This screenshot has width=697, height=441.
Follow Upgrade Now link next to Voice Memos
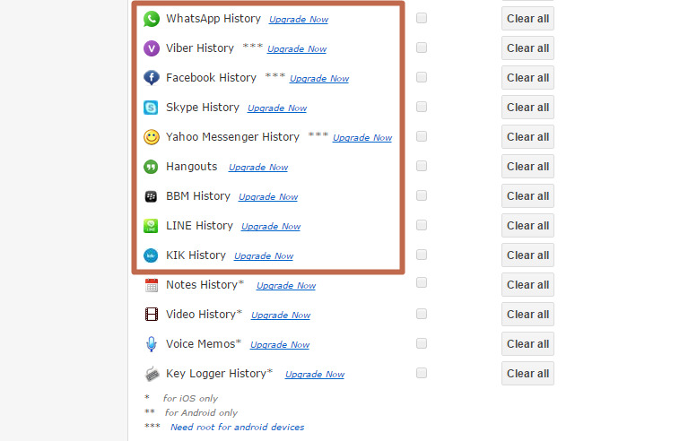[x=280, y=345]
